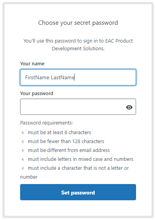Select the must be different from email address text
The width and height of the screenshot is (155, 220).
tap(69, 150)
